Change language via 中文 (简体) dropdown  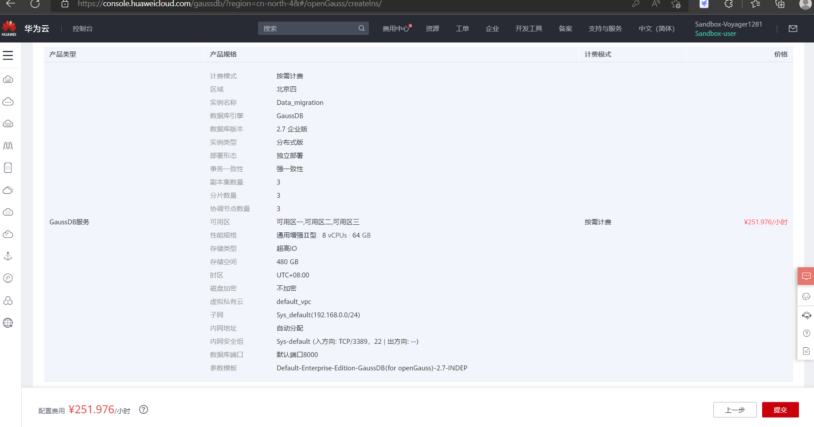click(x=656, y=28)
